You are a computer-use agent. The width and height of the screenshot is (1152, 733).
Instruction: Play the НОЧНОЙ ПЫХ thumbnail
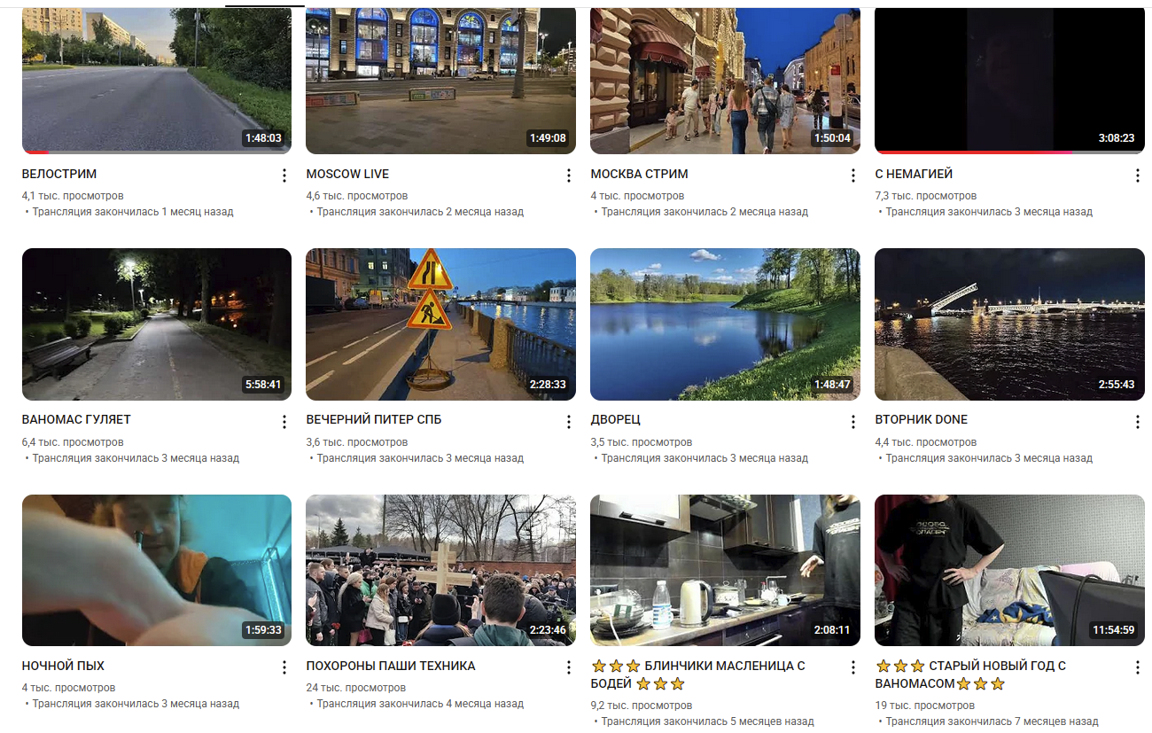pyautogui.click(x=157, y=571)
